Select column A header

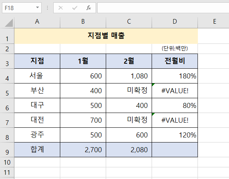point(37,22)
